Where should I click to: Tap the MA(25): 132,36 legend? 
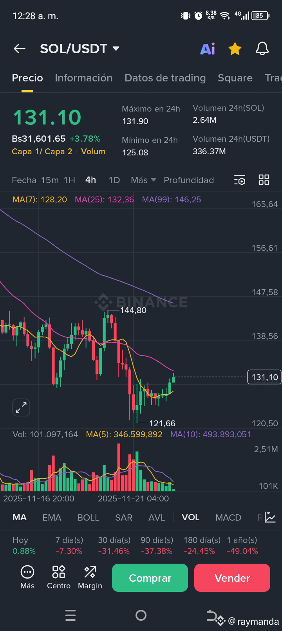[x=104, y=200]
